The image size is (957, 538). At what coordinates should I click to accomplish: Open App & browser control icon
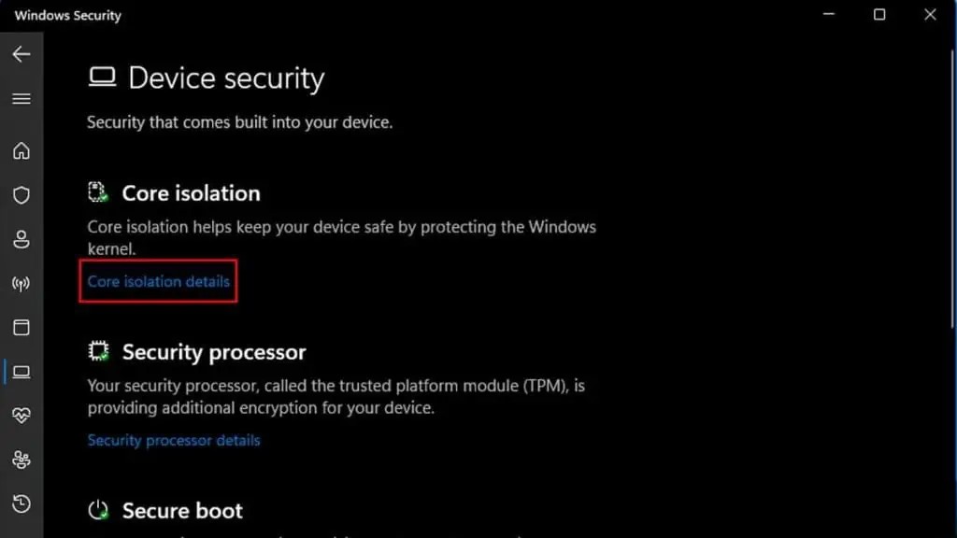[x=21, y=328]
